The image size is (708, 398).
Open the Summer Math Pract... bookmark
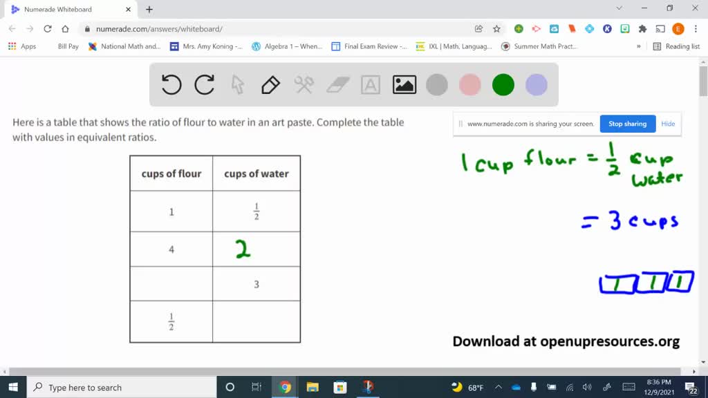click(x=539, y=46)
